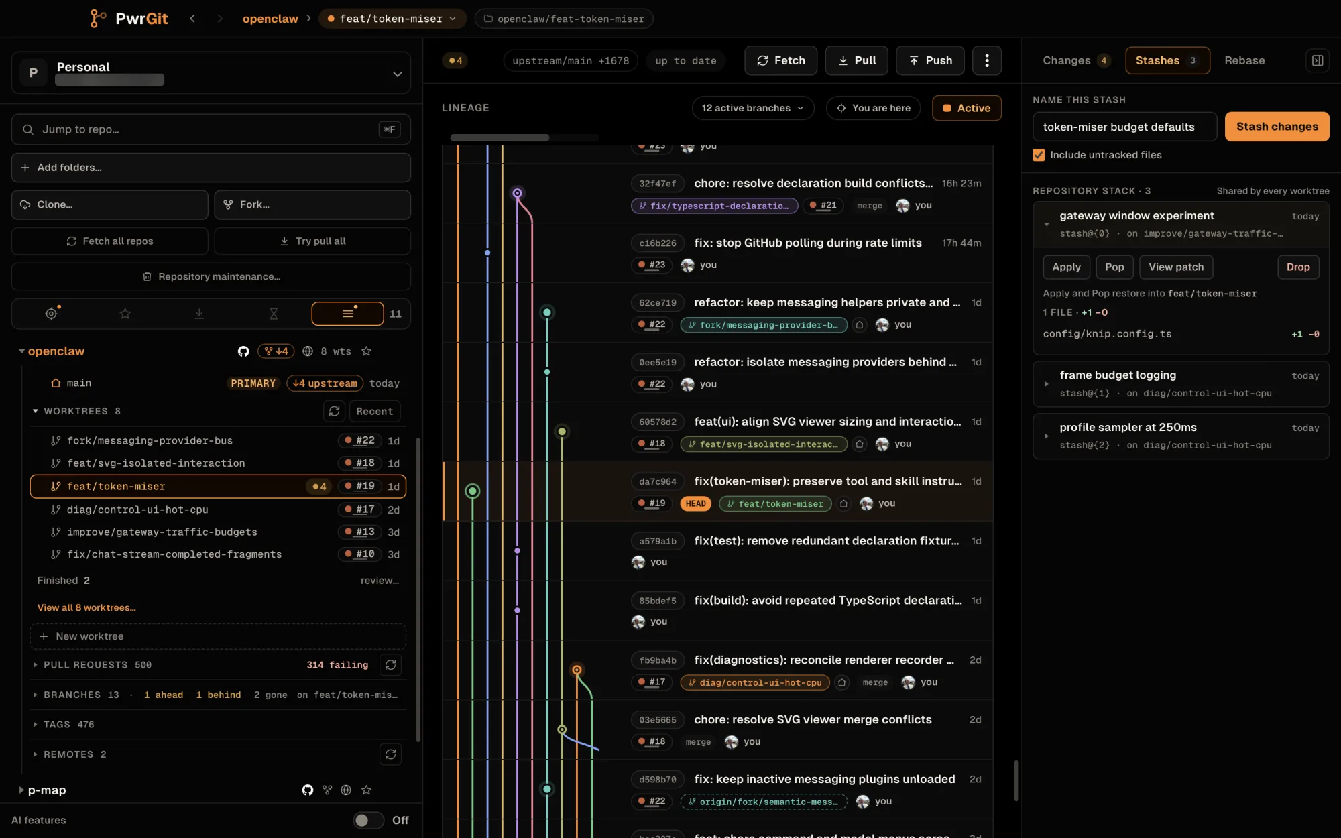Expand the p-map repository

pyautogui.click(x=21, y=790)
